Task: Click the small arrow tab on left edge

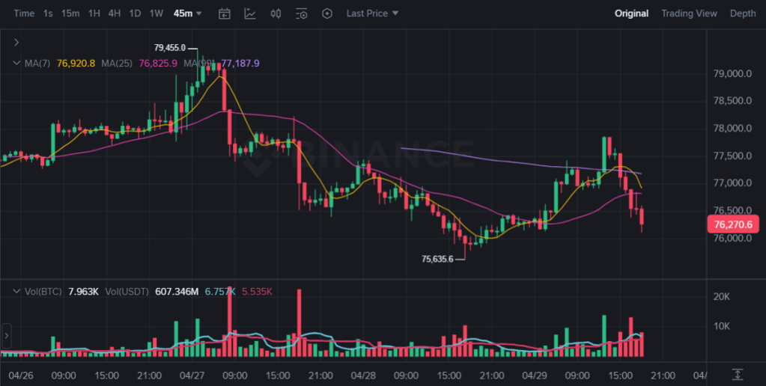Action: point(7,337)
